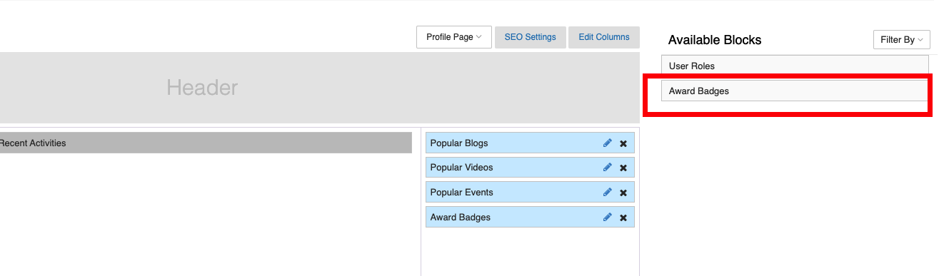This screenshot has width=939, height=276.
Task: Open the Profile Page dropdown
Action: pyautogui.click(x=454, y=37)
